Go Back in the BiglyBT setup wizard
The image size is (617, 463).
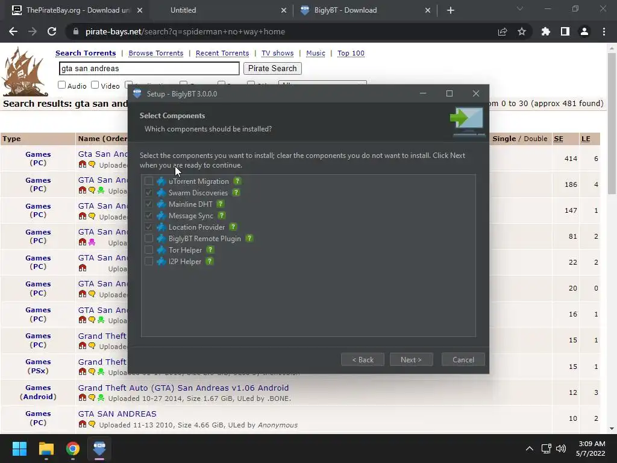tap(362, 359)
